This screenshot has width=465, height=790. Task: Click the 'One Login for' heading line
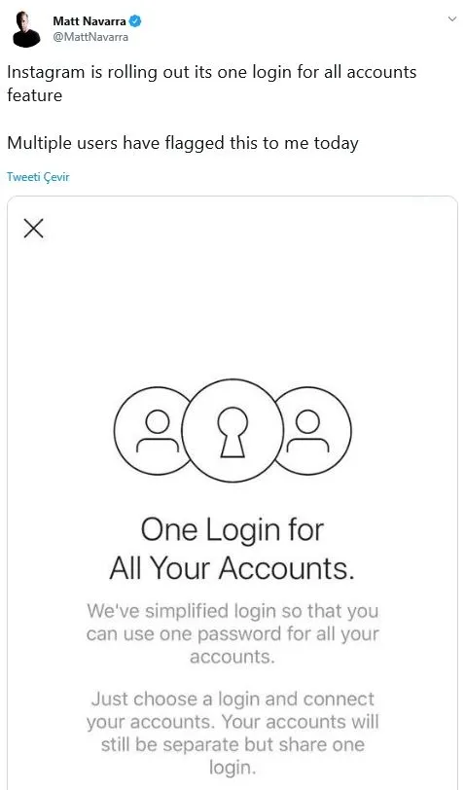232,530
